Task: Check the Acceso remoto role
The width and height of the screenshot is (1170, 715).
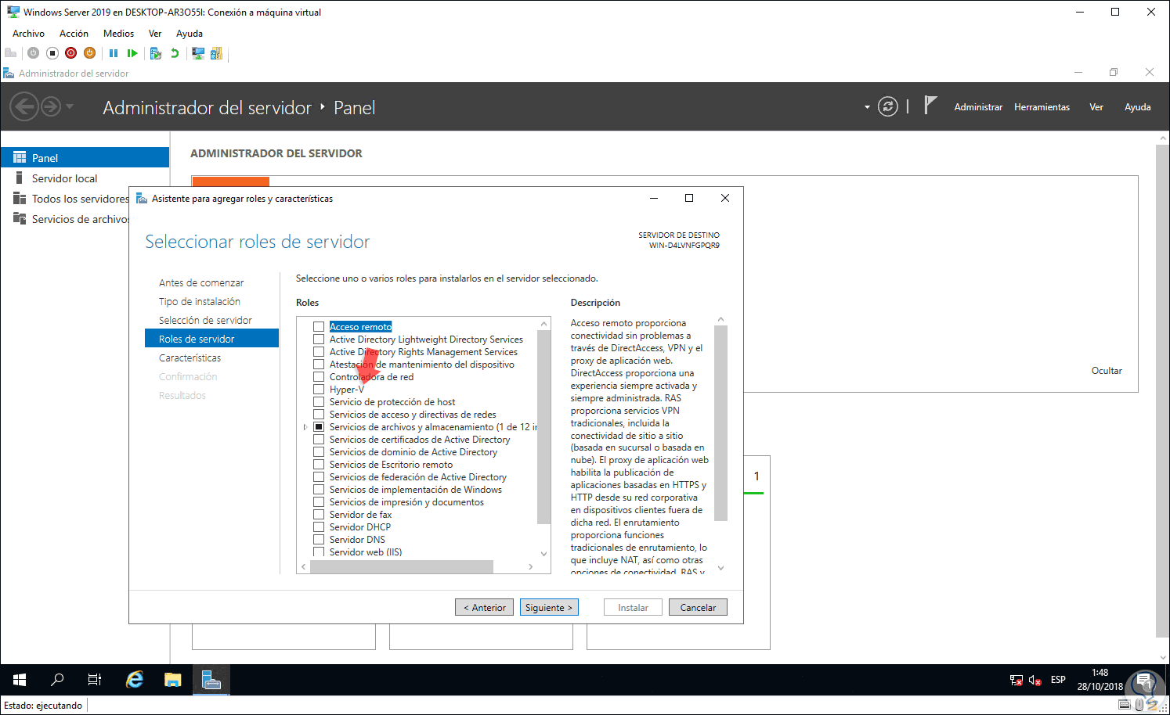Action: [319, 327]
